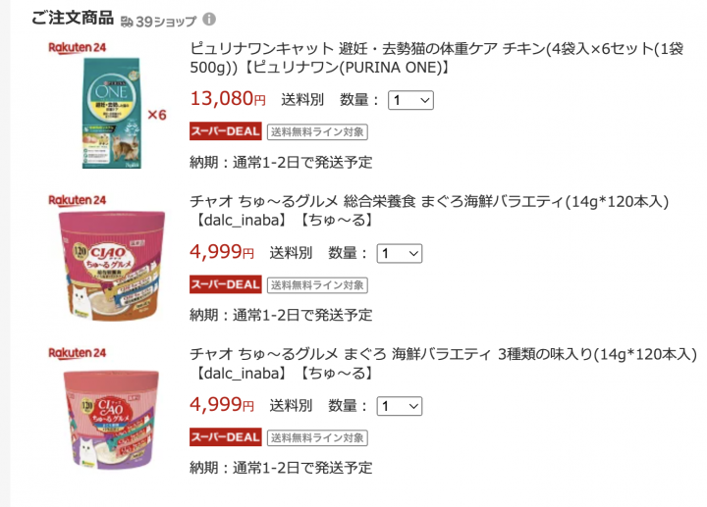Click the スーパーDEAL badge under 13,080円
Image resolution: width=707 pixels, height=507 pixels.
tap(225, 131)
